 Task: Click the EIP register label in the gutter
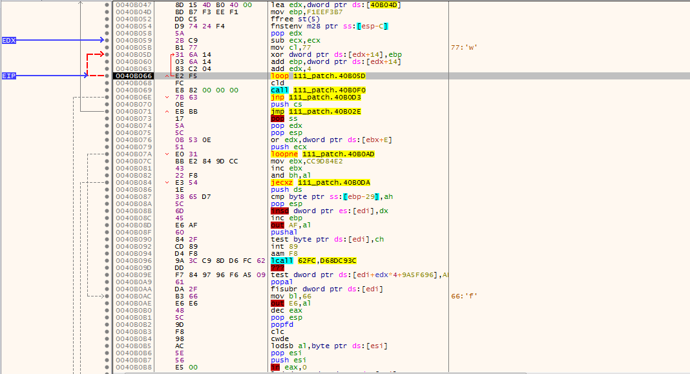pos(9,76)
